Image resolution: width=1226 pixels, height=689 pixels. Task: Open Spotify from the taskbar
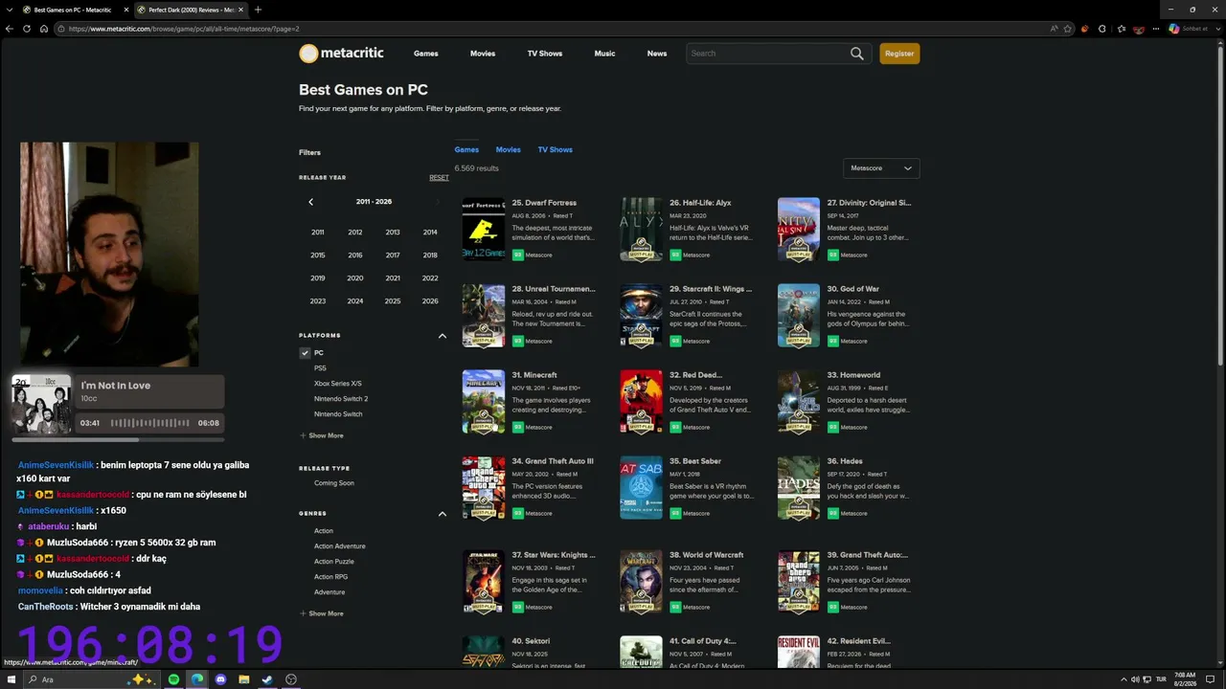pyautogui.click(x=173, y=679)
